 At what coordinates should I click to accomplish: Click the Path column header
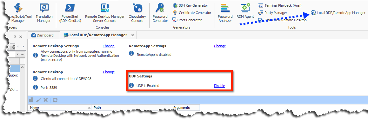pos(131,108)
